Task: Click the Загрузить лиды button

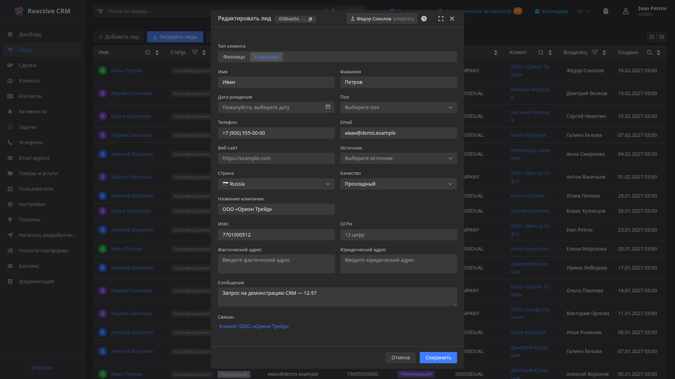Action: click(x=175, y=37)
